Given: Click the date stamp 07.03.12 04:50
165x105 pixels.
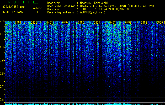Looking at the screenshot, I should (x=13, y=12).
